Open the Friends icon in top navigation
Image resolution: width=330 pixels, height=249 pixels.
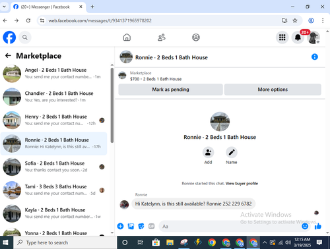coord(162,38)
